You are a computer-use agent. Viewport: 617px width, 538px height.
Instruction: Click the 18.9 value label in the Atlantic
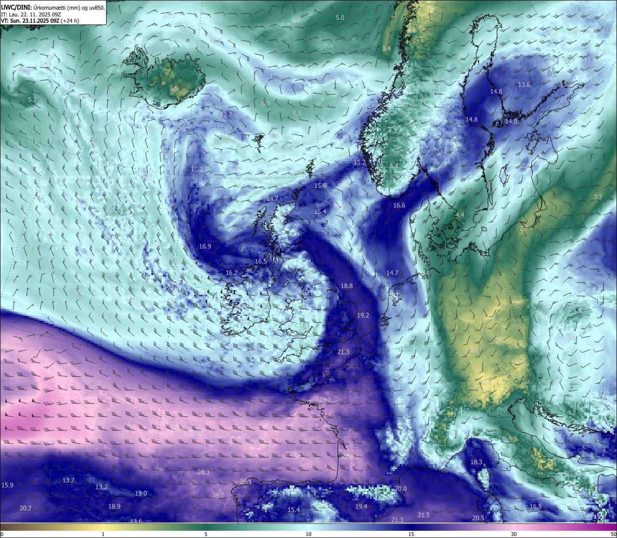coord(114,506)
